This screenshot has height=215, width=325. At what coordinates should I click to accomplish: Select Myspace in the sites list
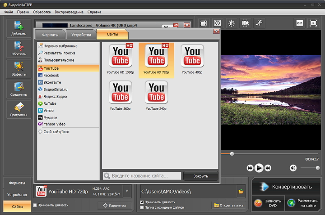(x=69, y=117)
